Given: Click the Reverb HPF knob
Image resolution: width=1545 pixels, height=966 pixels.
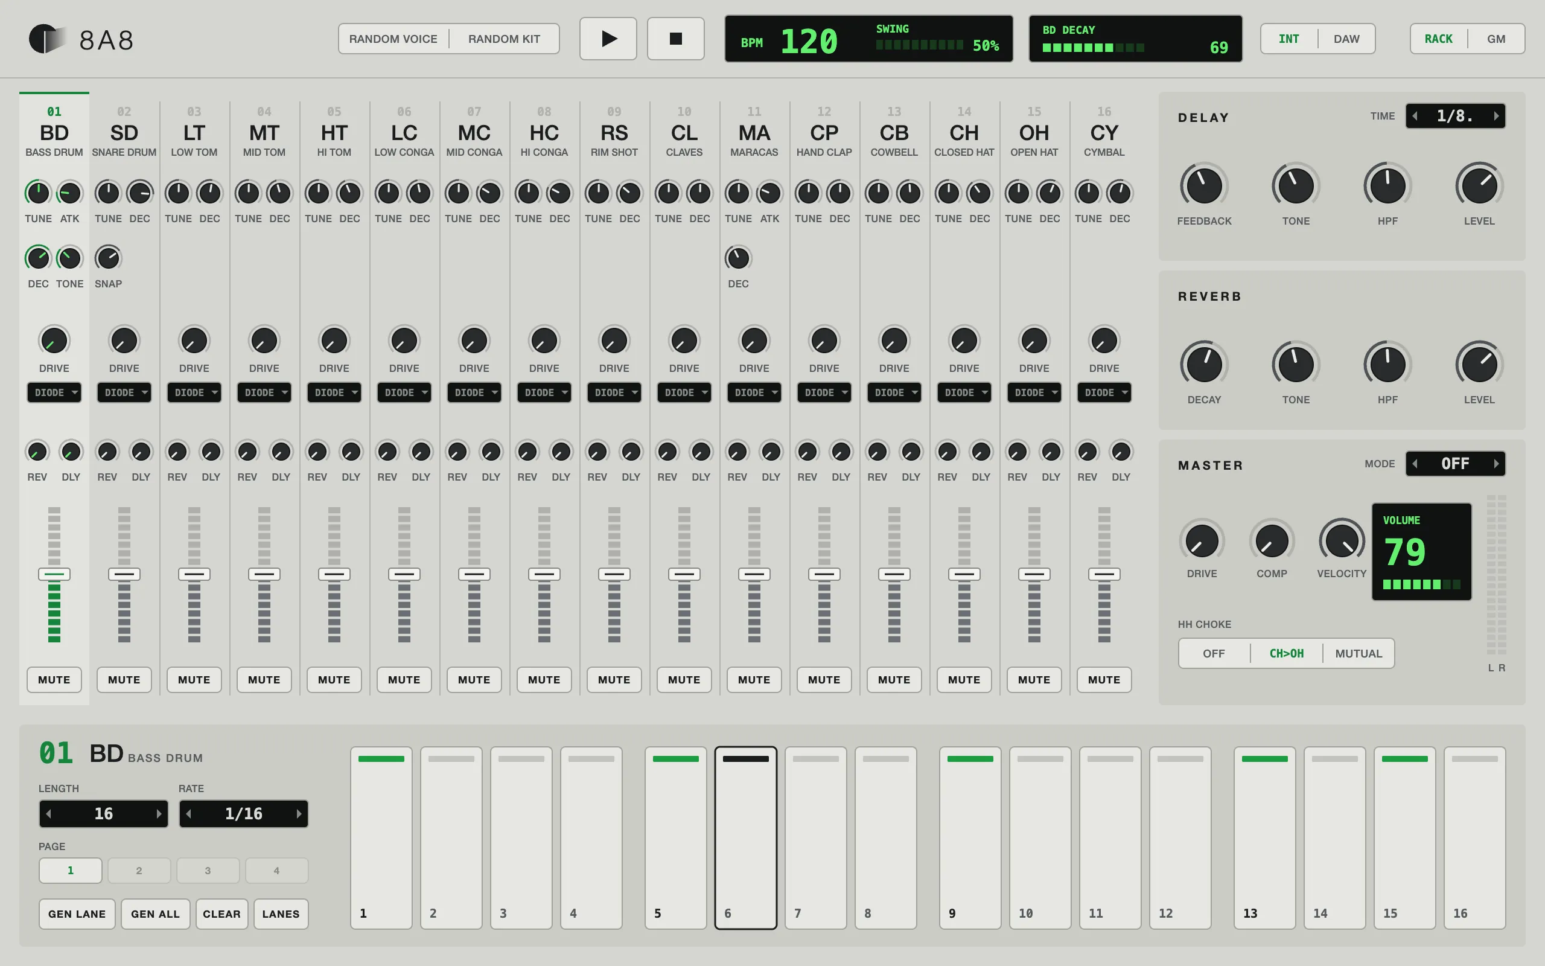Looking at the screenshot, I should (x=1387, y=365).
